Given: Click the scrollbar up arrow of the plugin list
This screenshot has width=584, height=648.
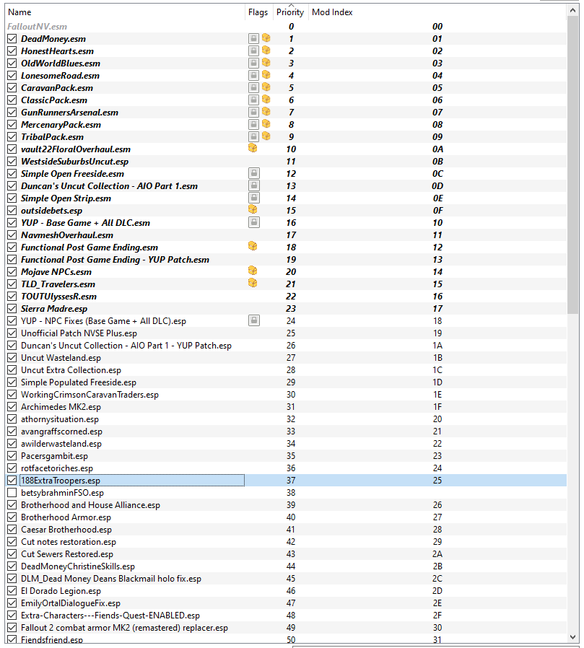Looking at the screenshot, I should [x=573, y=10].
